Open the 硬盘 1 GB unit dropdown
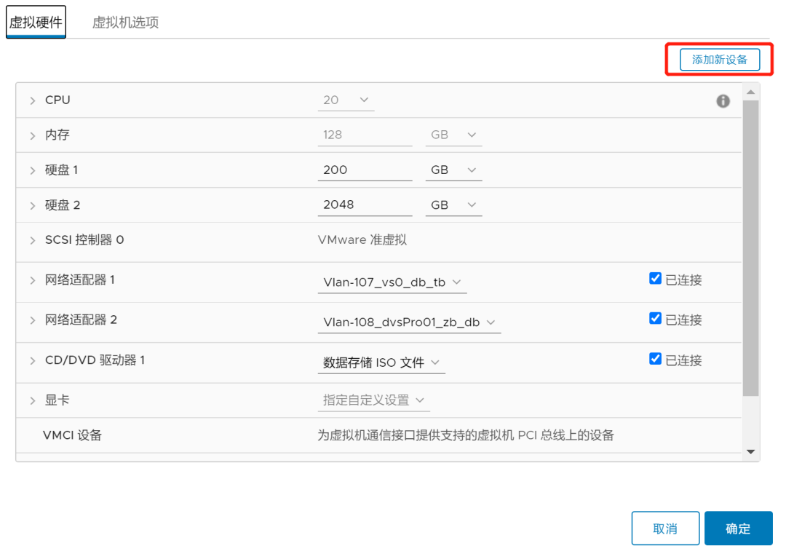Viewport: 786px width, 559px height. pyautogui.click(x=453, y=170)
